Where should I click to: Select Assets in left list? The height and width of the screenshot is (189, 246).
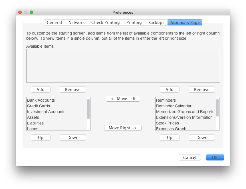coord(57,117)
